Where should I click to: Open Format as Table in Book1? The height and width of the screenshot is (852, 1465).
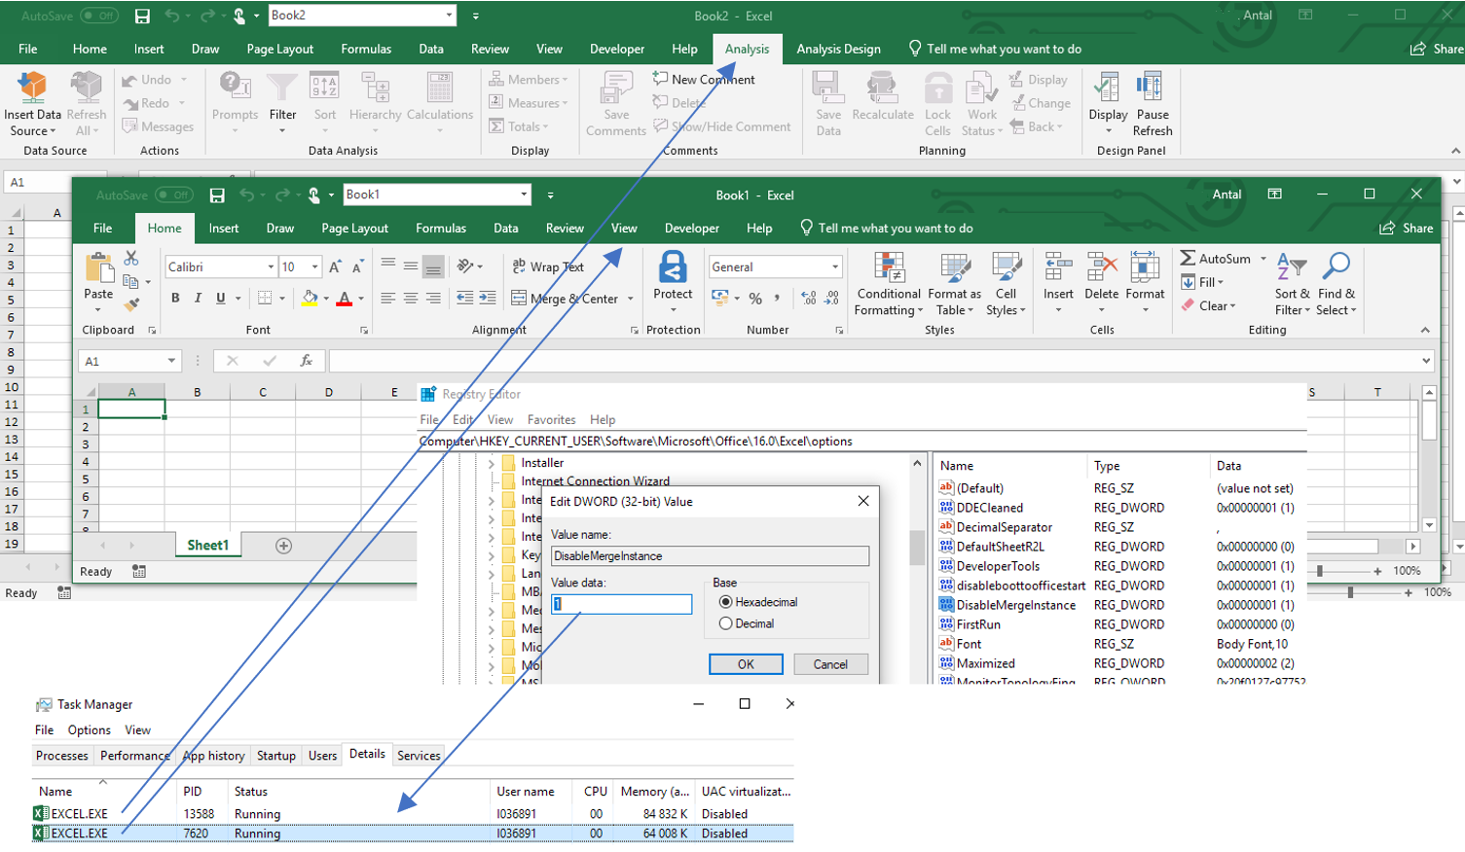[x=954, y=283]
